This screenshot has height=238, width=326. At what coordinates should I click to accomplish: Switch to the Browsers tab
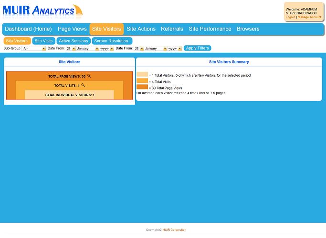(x=248, y=29)
